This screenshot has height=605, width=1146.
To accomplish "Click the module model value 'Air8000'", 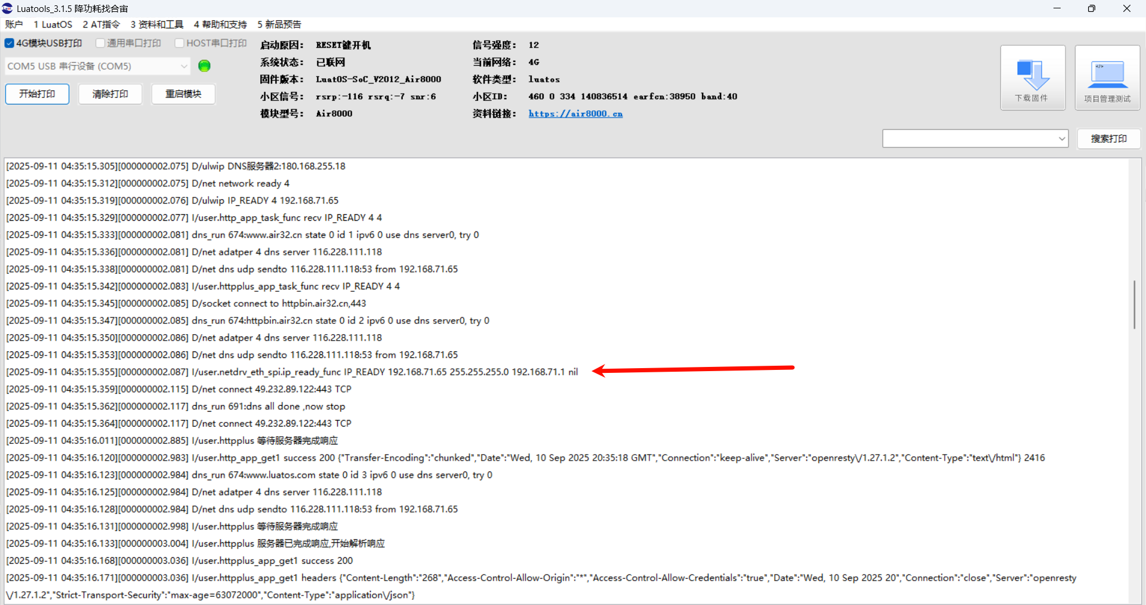I will [334, 113].
